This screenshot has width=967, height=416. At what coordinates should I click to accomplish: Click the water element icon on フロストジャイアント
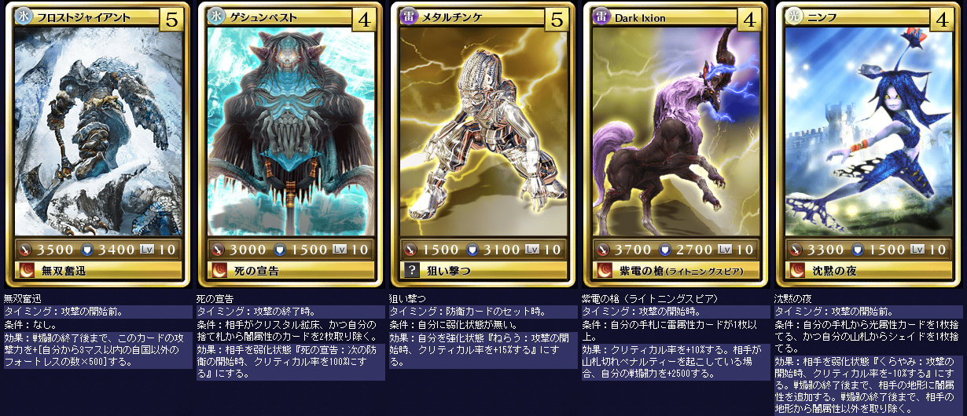[x=24, y=16]
